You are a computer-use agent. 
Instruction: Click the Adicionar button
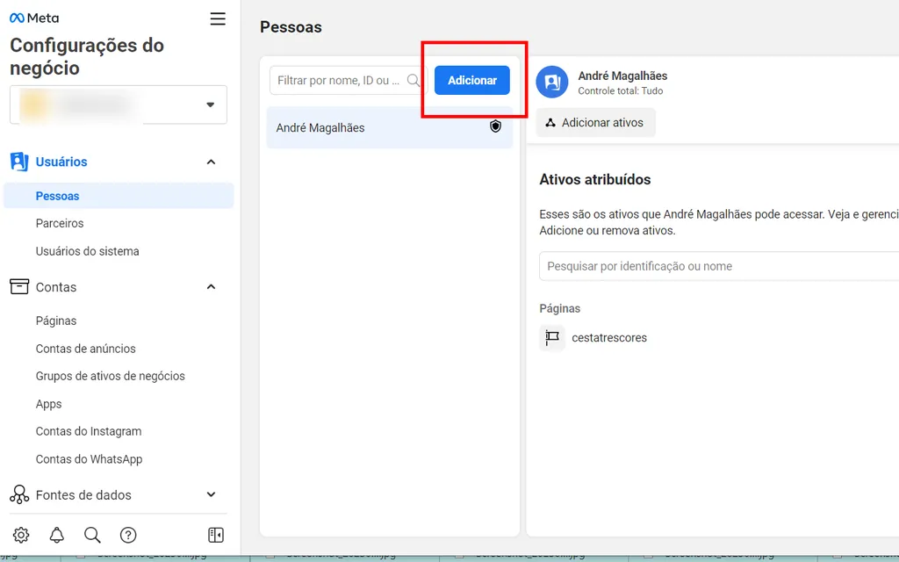pos(471,80)
